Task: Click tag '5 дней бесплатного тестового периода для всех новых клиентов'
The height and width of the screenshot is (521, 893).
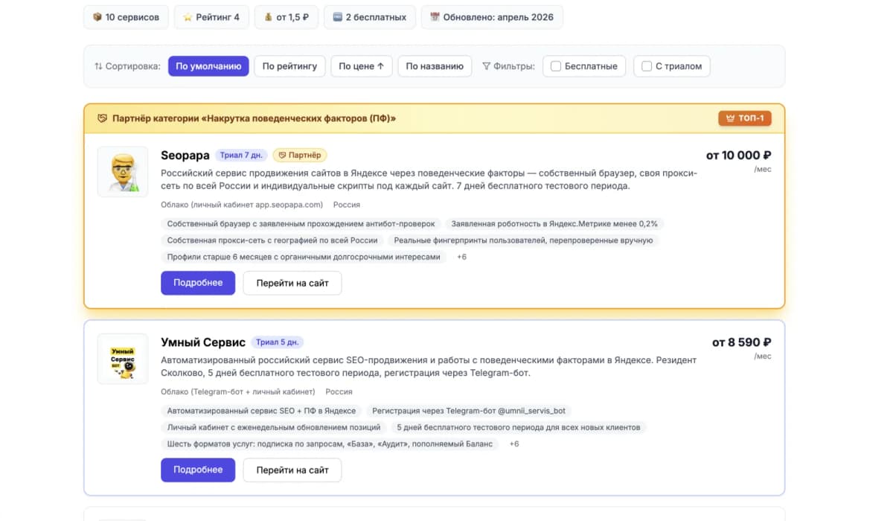Action: (x=519, y=427)
